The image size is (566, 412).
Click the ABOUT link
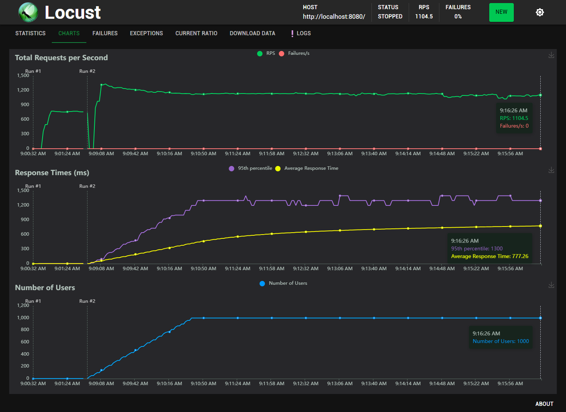[544, 404]
